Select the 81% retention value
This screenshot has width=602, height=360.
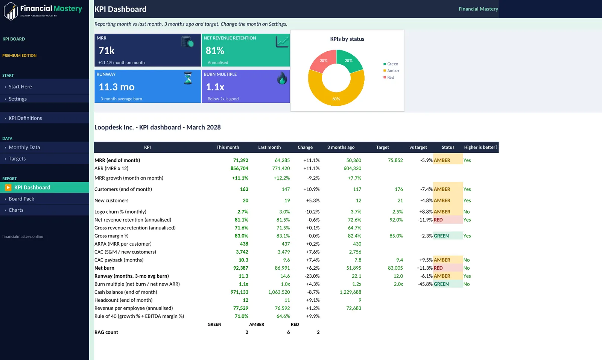click(215, 50)
